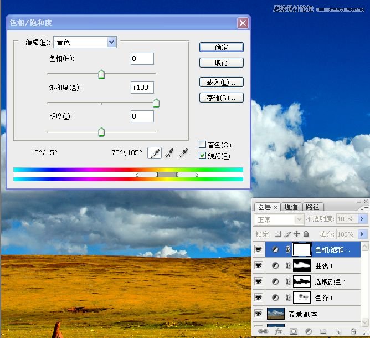Click adjustment icon of 选取颜色 1 layer
This screenshot has height=338, width=370.
click(275, 281)
